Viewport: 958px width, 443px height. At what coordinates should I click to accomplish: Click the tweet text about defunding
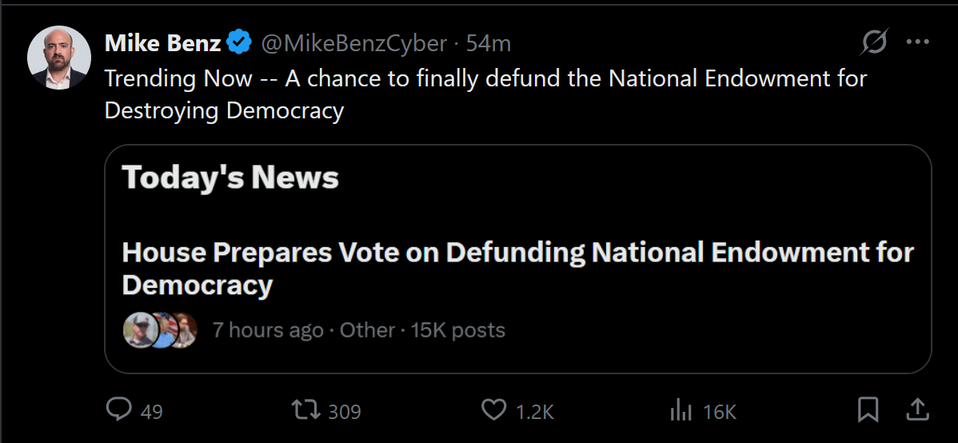[x=485, y=94]
